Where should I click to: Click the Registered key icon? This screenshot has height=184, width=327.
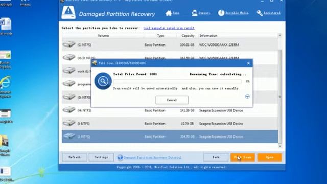coord(260,13)
